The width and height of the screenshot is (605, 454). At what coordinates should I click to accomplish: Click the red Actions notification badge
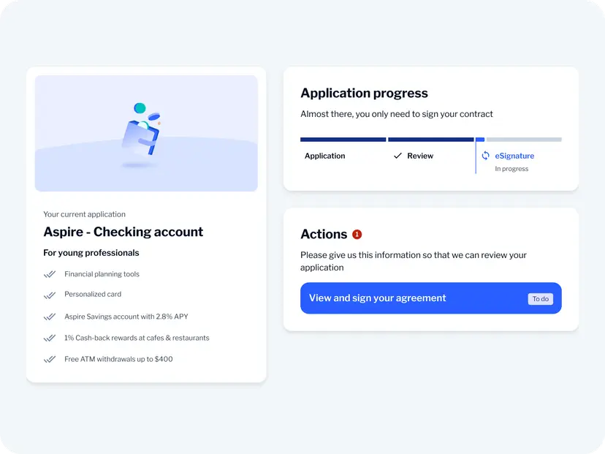[357, 235]
